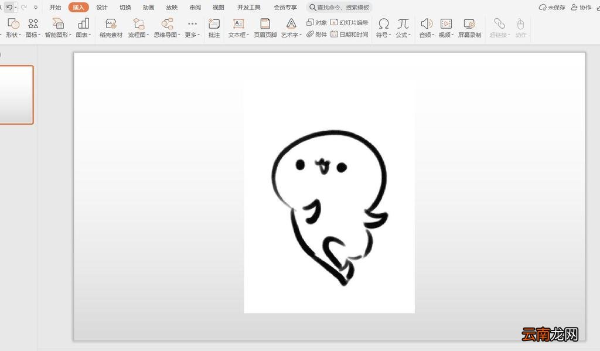
Task: Select the slide thumbnail in the left panel
Action: 16,94
